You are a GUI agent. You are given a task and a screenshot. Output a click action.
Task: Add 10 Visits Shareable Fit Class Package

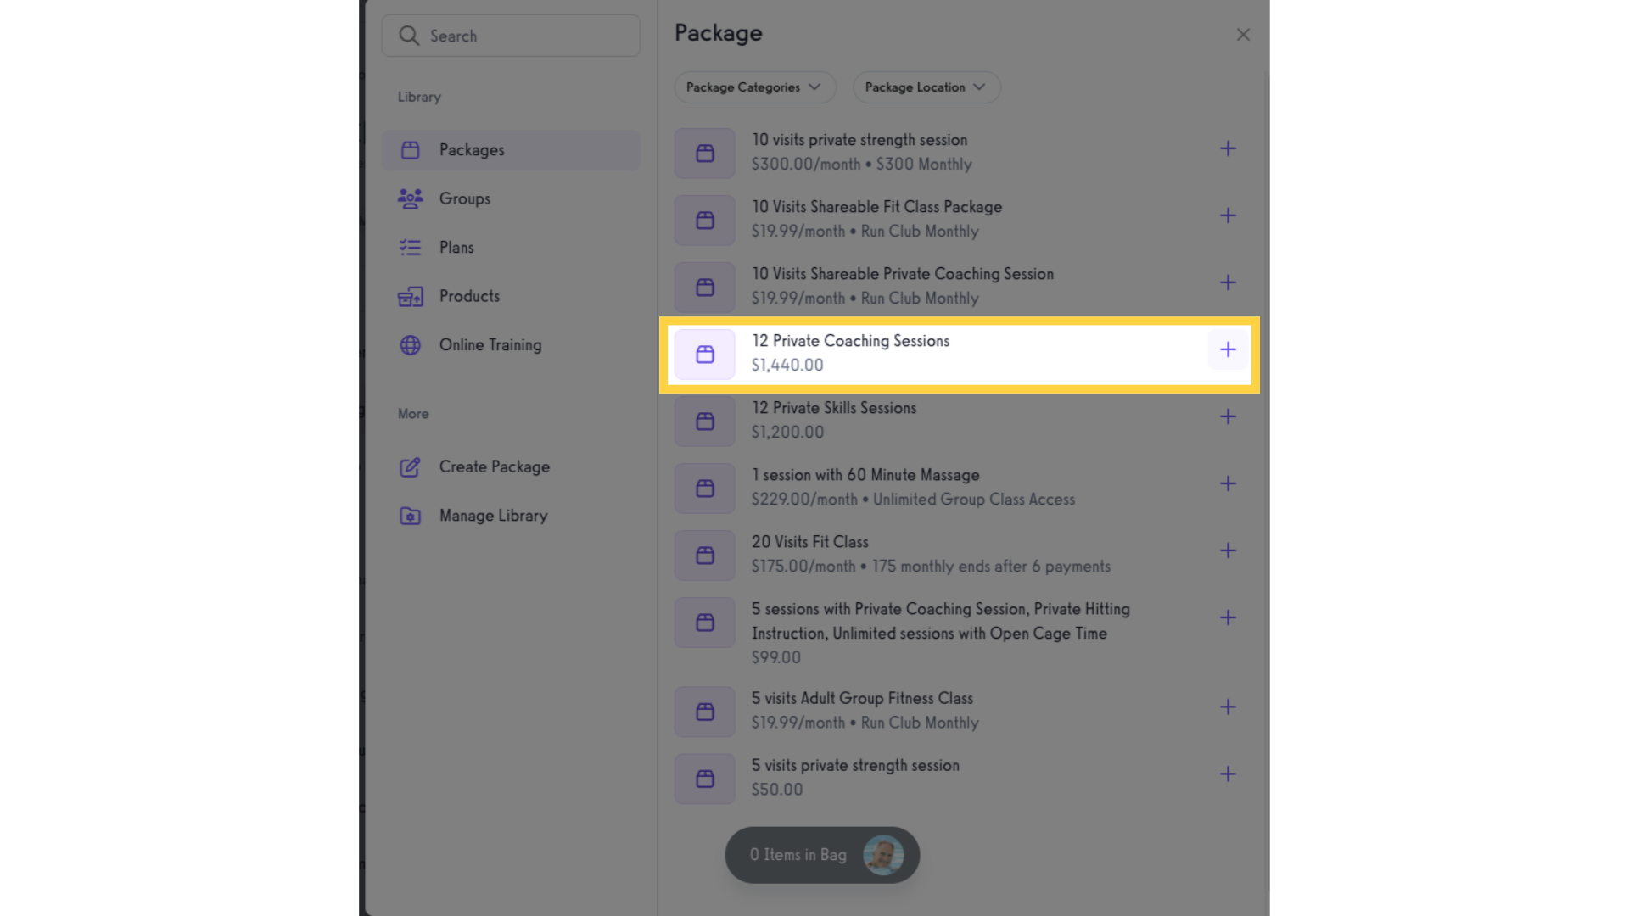point(1228,215)
